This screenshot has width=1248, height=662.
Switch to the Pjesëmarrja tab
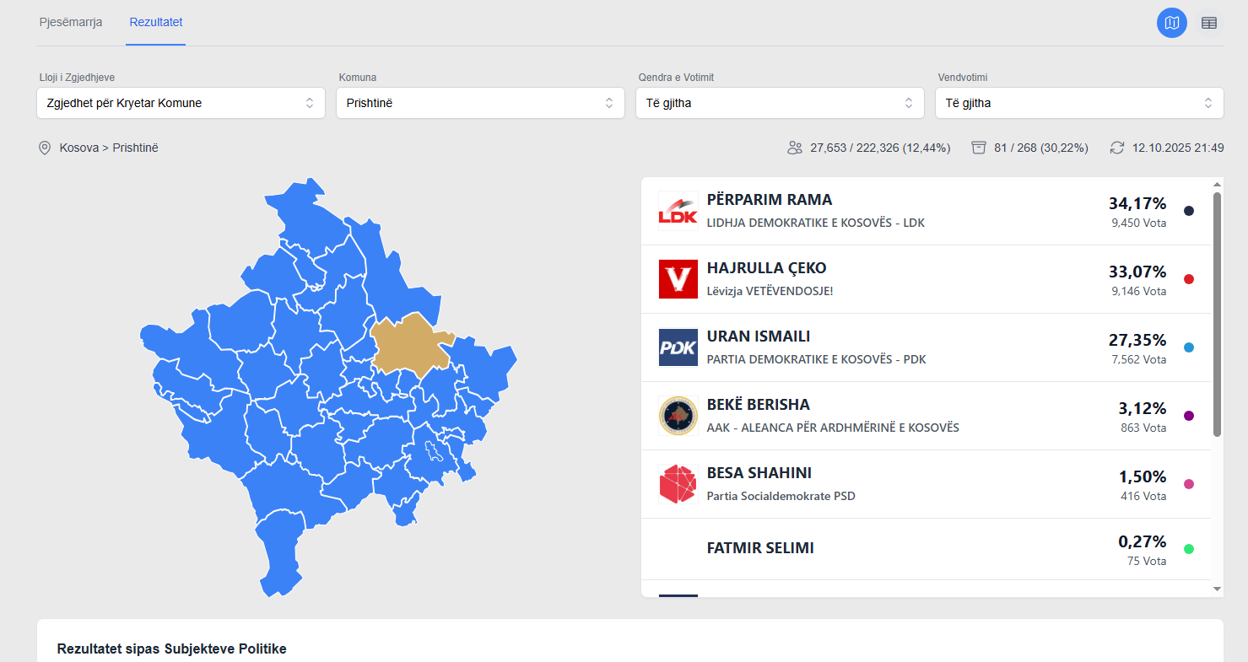[71, 22]
